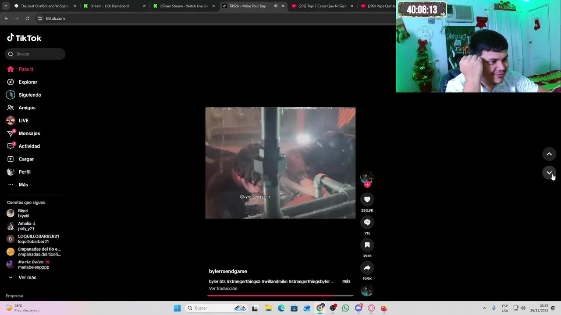Expand caption with 'más'
Image resolution: width=561 pixels, height=315 pixels.
click(x=346, y=281)
